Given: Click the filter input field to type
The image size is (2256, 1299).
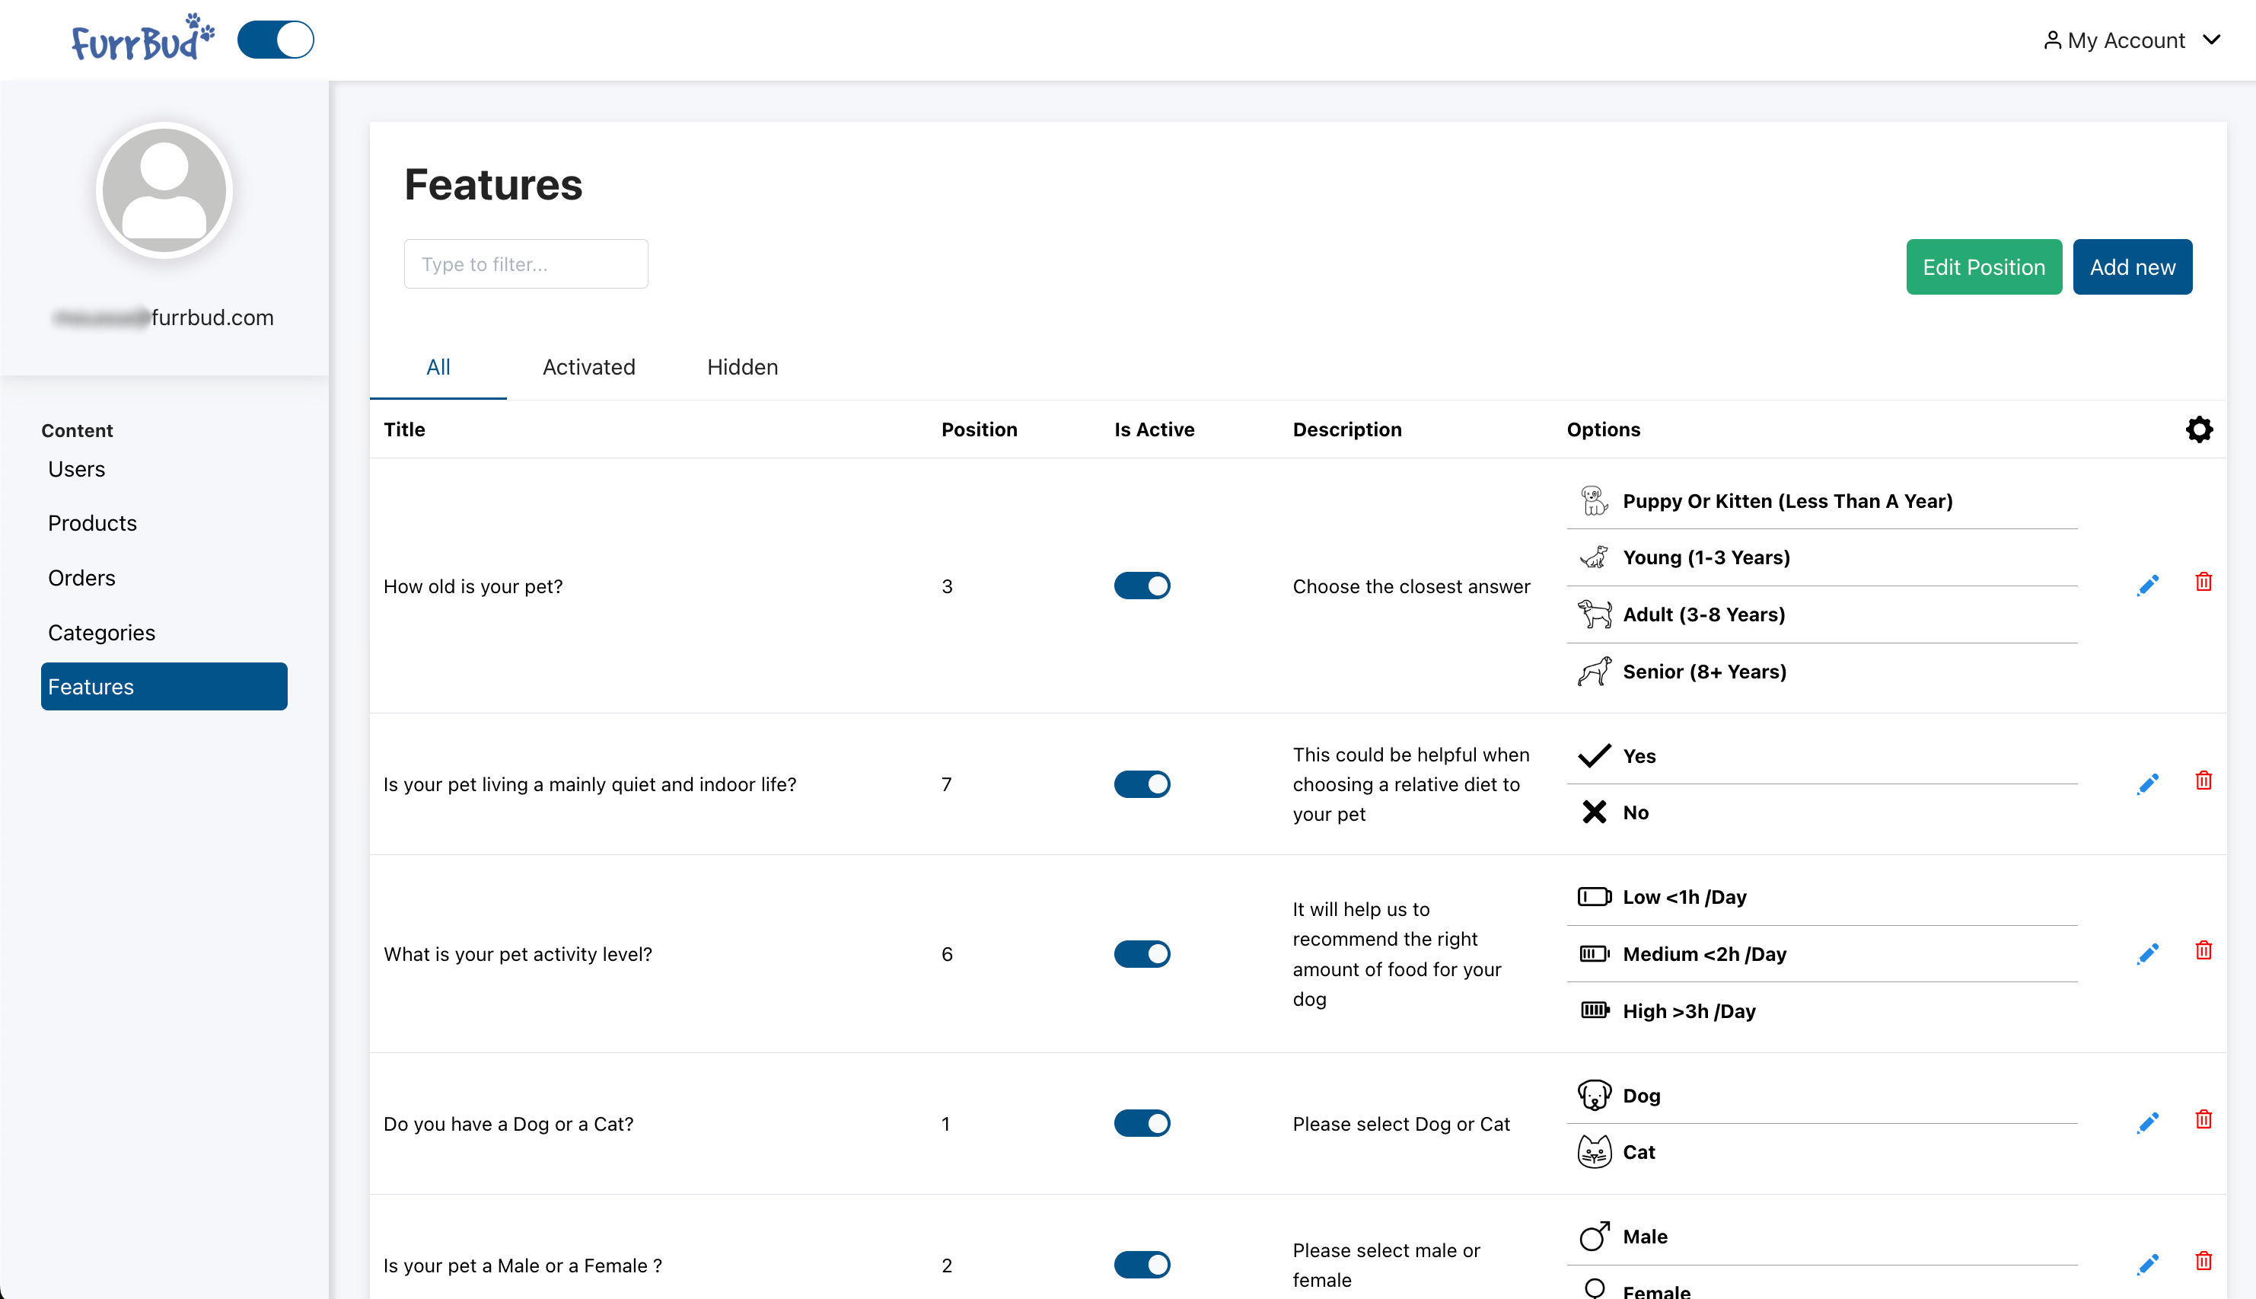Looking at the screenshot, I should [x=525, y=265].
